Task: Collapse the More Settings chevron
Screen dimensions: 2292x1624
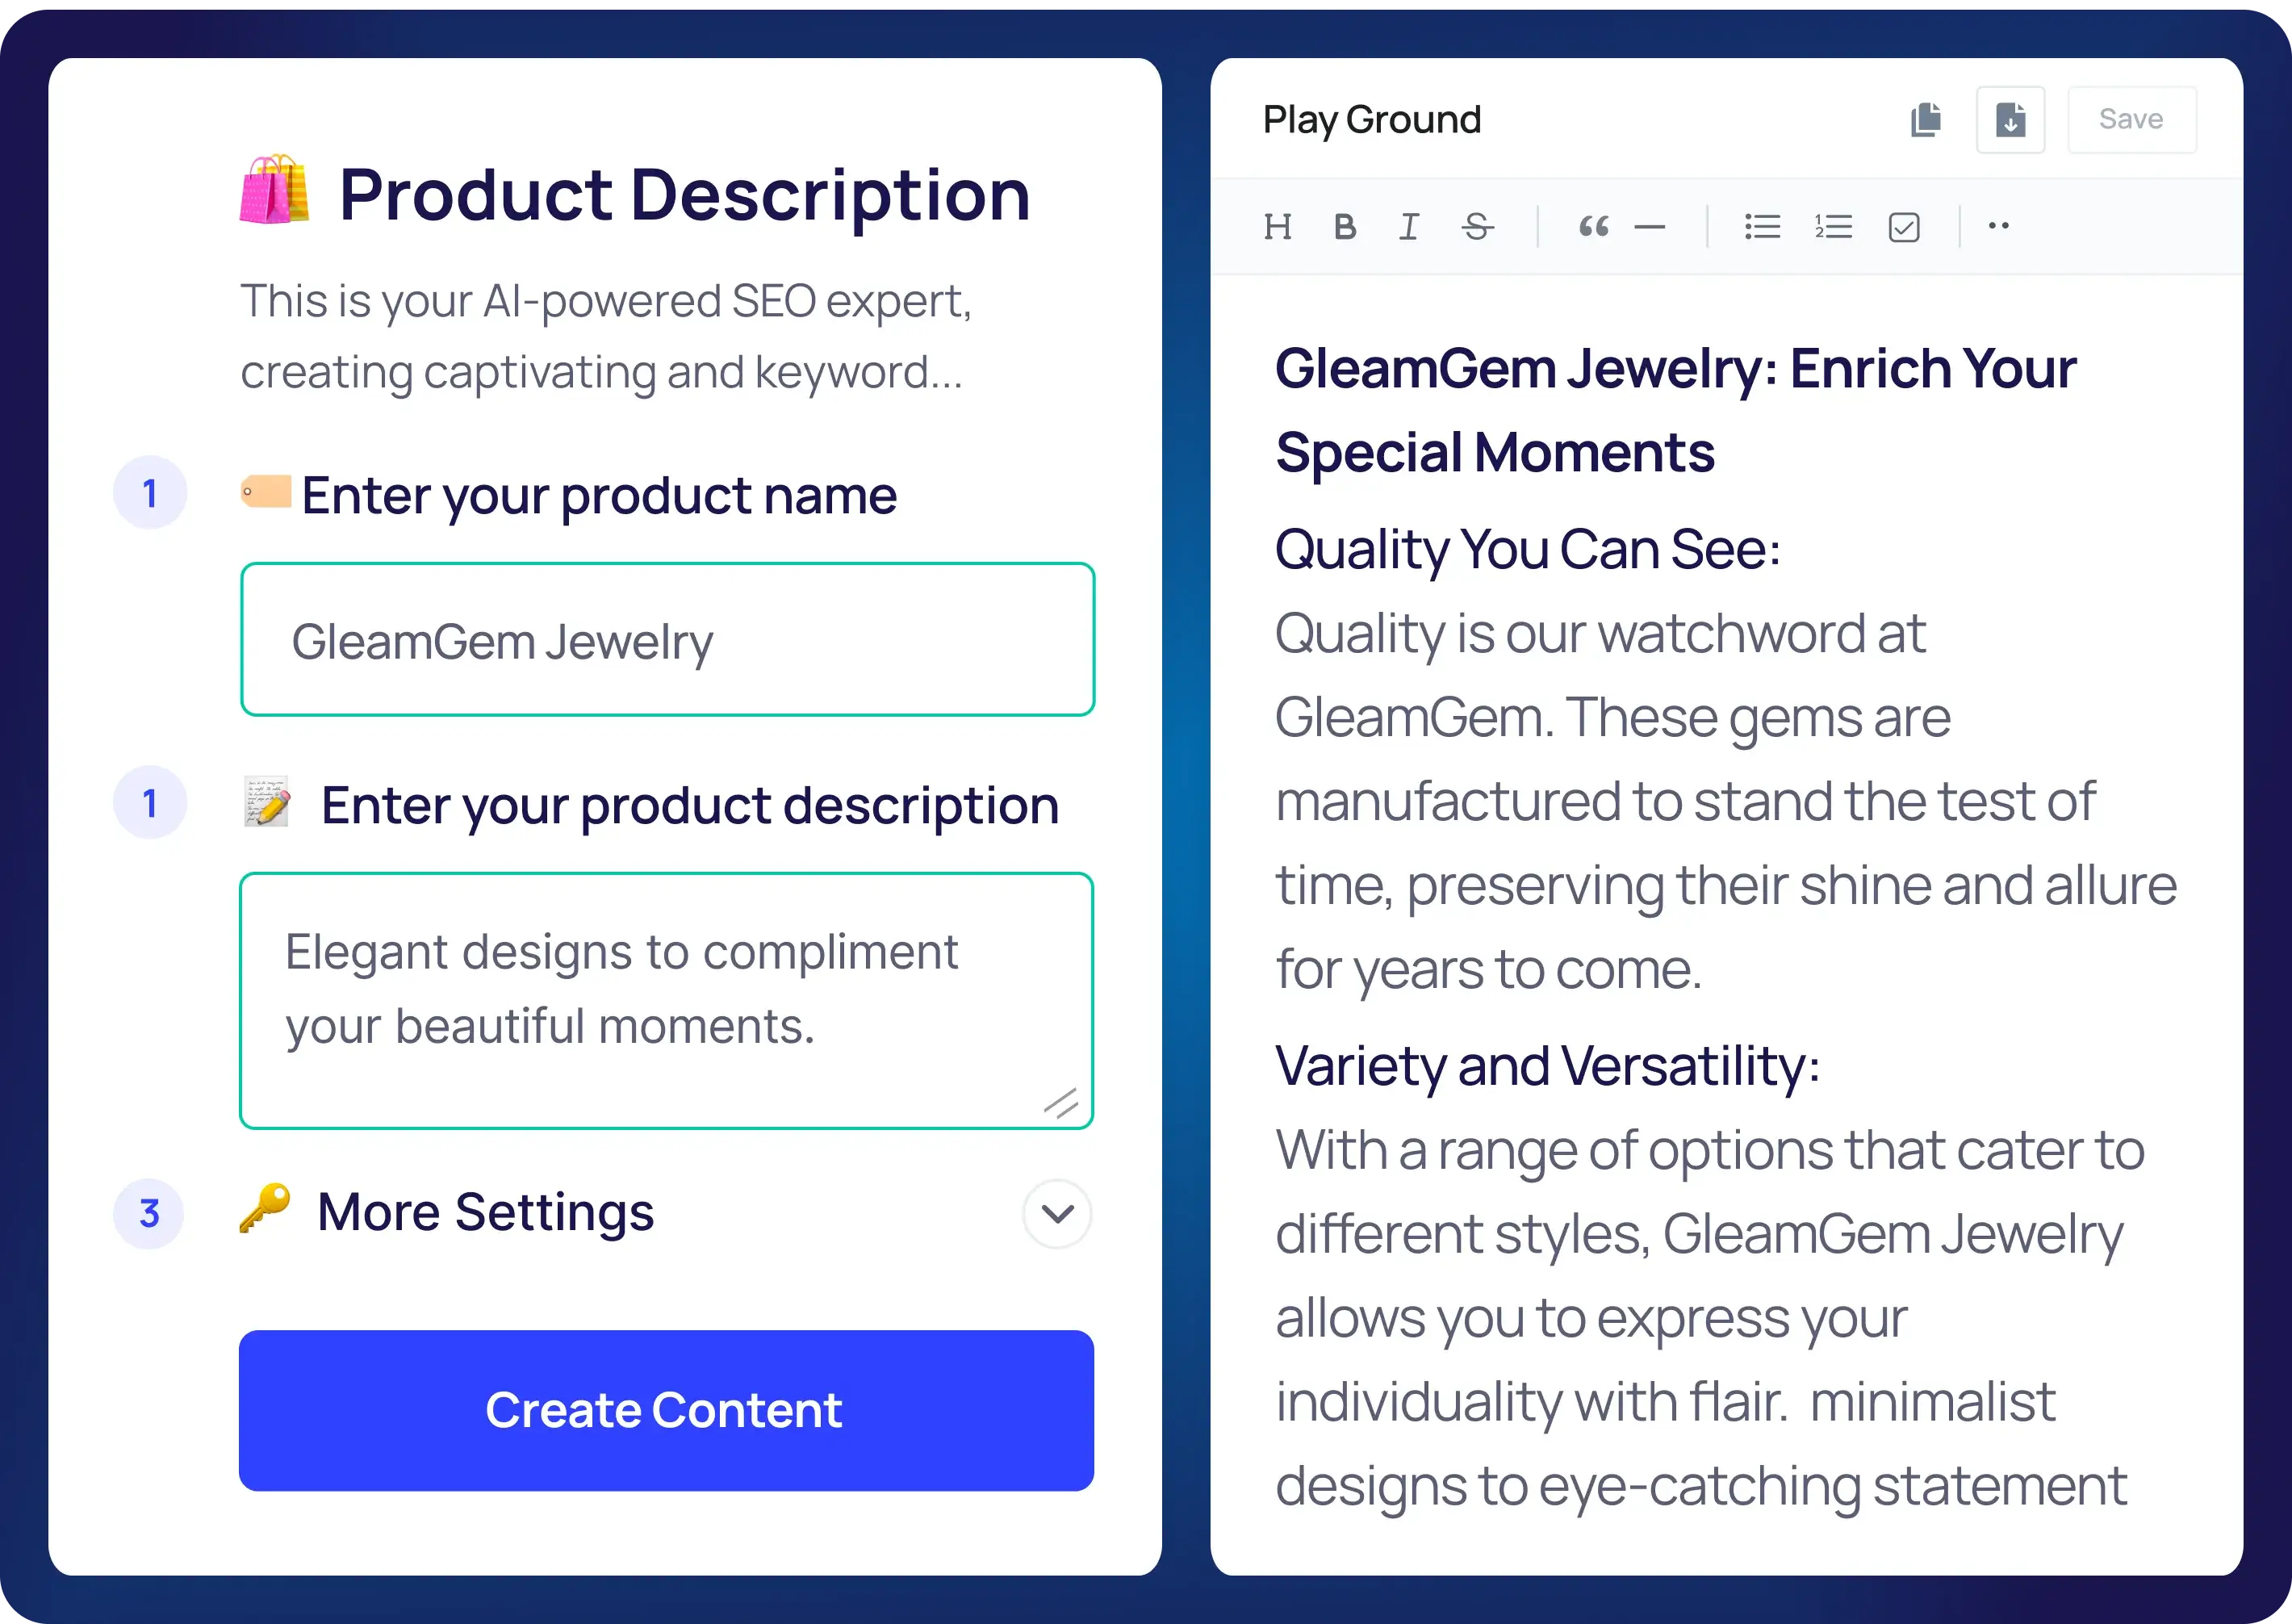Action: pyautogui.click(x=1056, y=1213)
